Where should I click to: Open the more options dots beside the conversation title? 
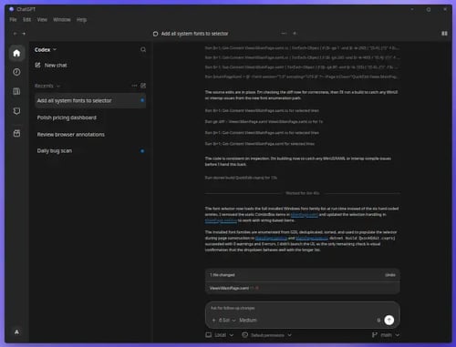coord(284,34)
